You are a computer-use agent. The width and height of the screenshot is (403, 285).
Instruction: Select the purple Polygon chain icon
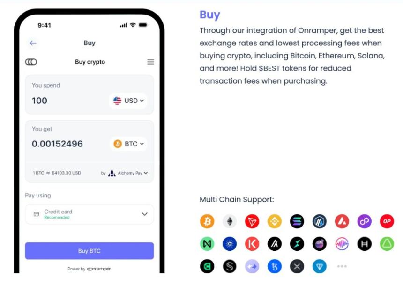365,221
